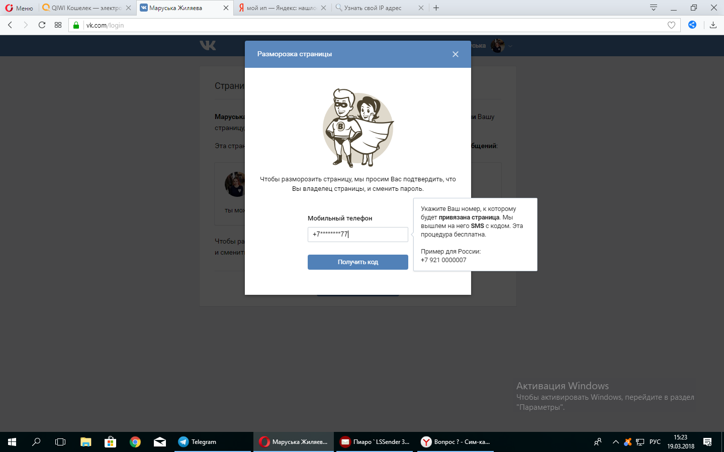Close the Разморозка страницы dialog

(x=456, y=54)
